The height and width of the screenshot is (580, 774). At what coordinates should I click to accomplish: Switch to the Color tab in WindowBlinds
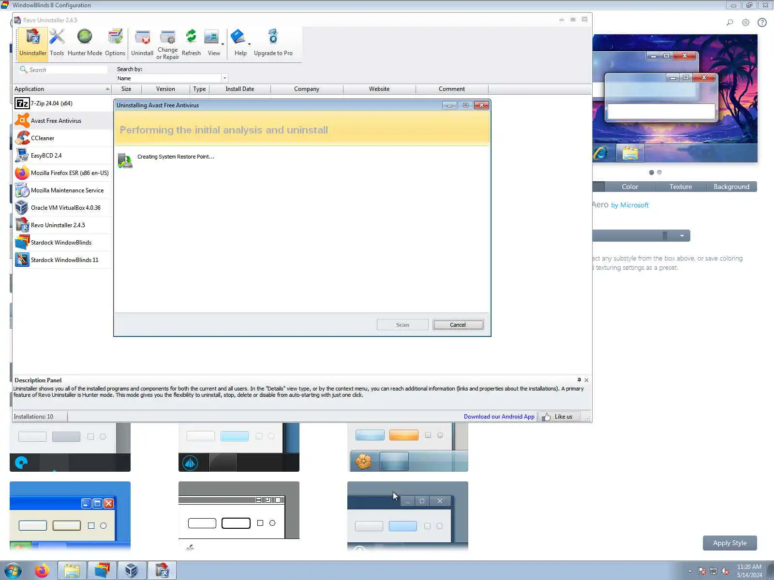pyautogui.click(x=630, y=187)
